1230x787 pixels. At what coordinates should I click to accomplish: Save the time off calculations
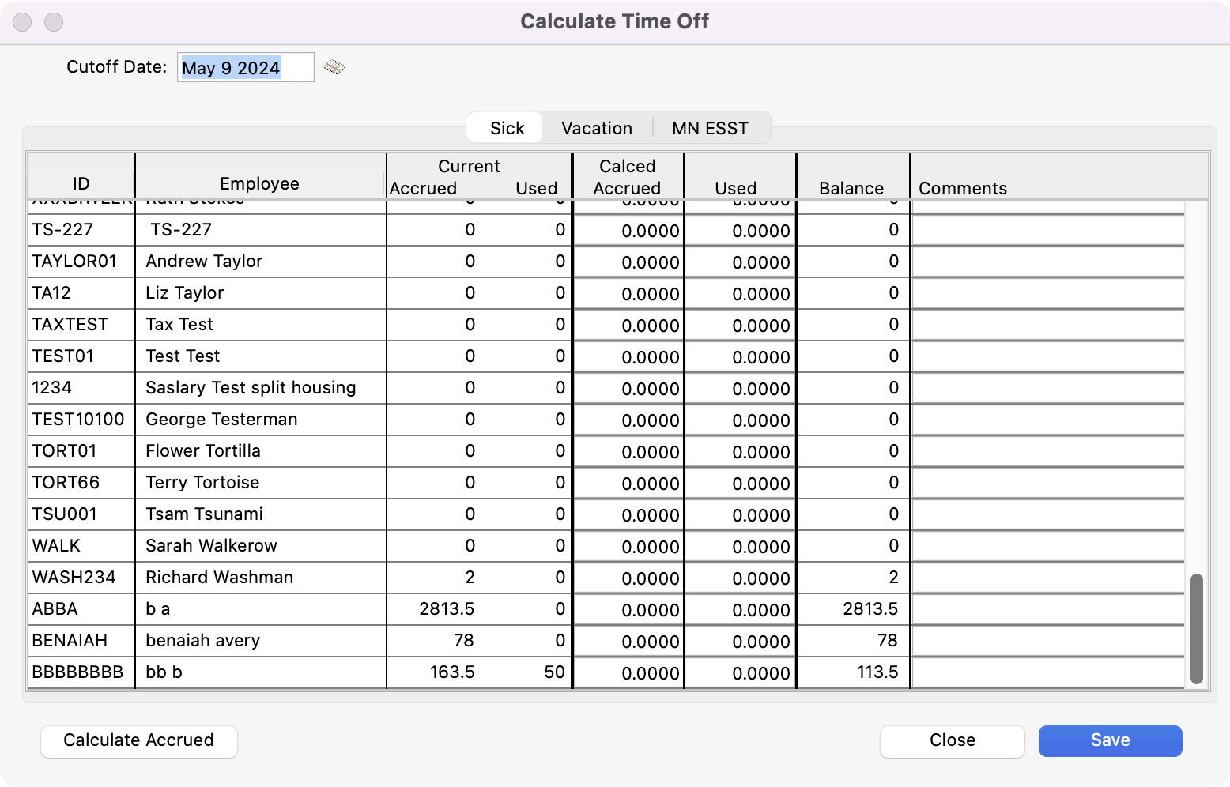click(x=1110, y=740)
